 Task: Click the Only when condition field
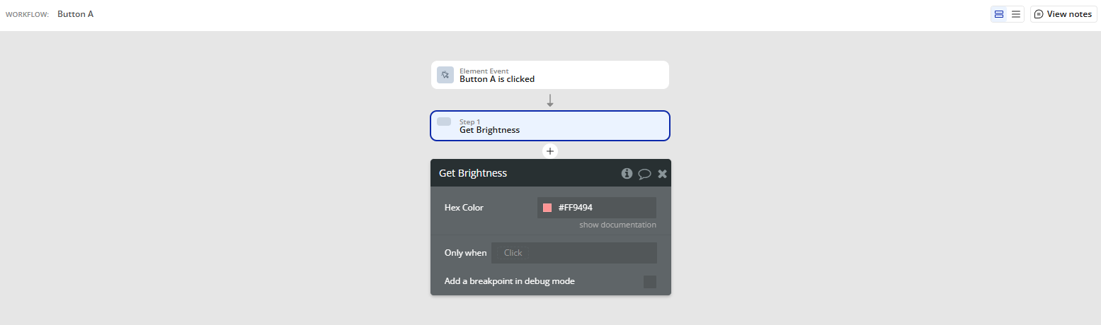[574, 253]
